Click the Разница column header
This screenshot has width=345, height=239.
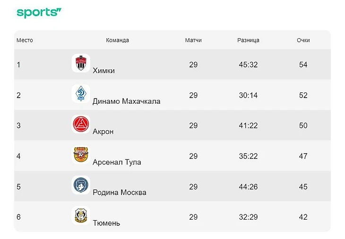tap(248, 41)
